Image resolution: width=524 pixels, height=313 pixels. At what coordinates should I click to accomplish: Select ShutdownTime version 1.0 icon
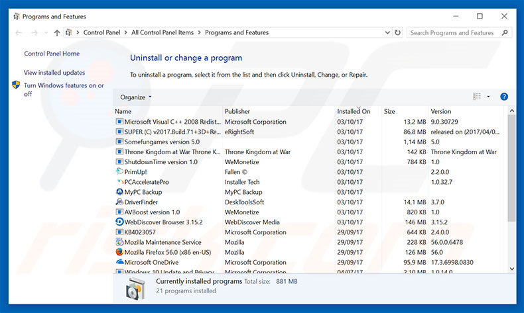(x=119, y=161)
